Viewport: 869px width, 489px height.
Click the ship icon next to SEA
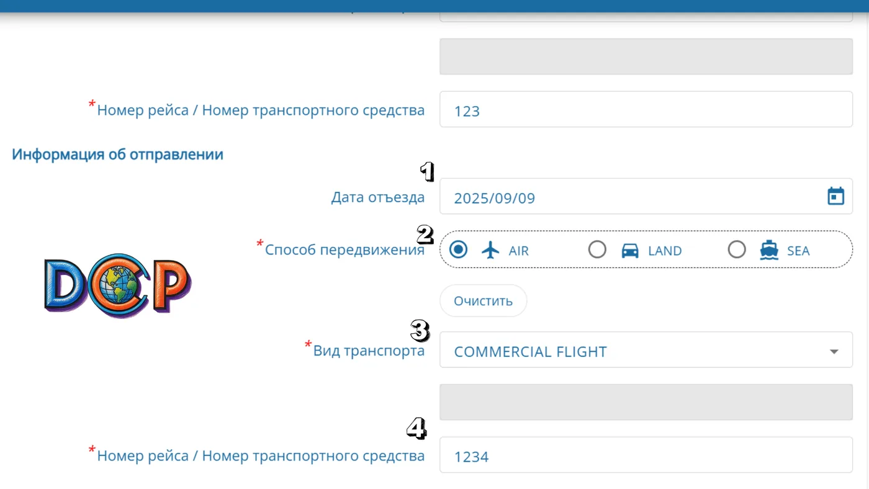click(769, 250)
